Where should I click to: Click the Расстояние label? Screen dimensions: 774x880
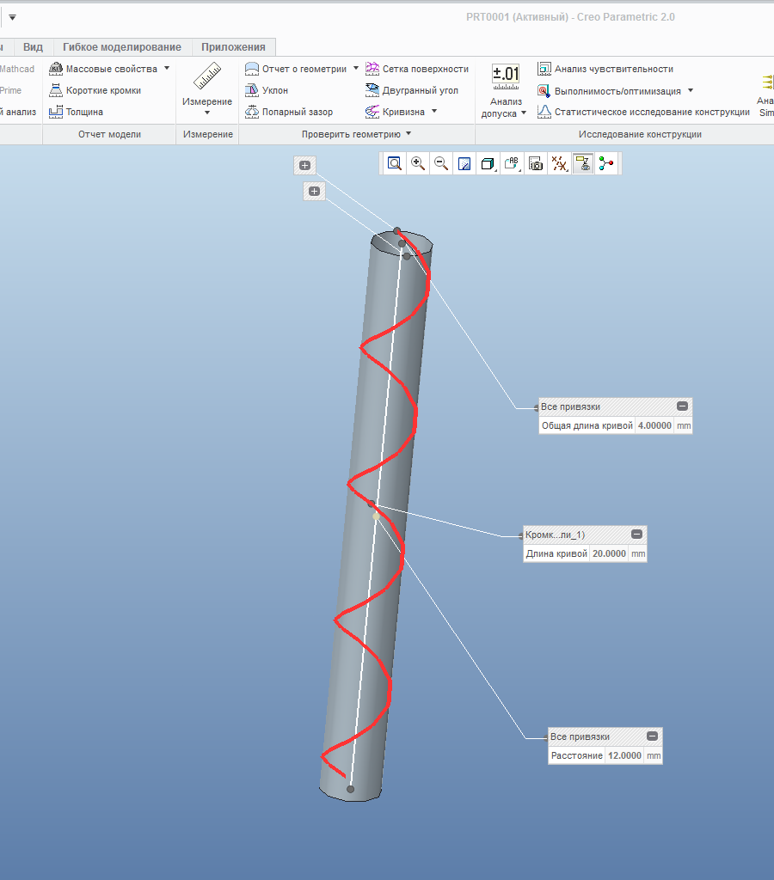577,755
